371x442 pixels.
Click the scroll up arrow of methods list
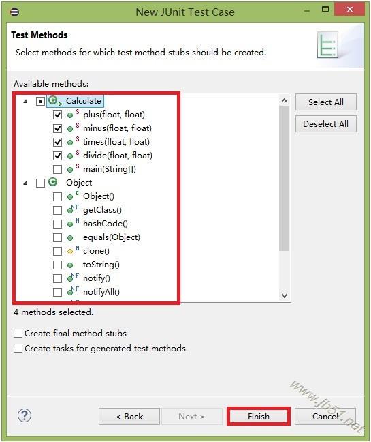(285, 100)
